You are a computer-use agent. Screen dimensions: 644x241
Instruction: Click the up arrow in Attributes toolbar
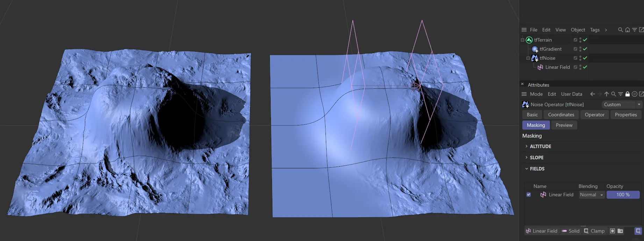pos(607,94)
